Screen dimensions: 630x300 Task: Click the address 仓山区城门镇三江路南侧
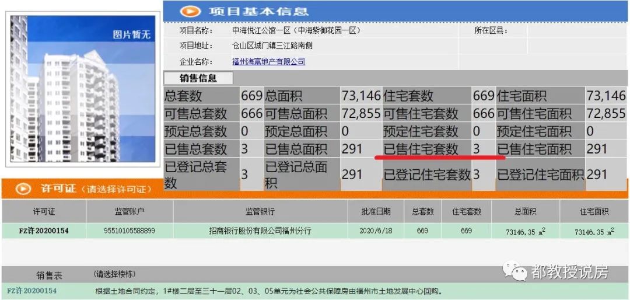point(272,46)
